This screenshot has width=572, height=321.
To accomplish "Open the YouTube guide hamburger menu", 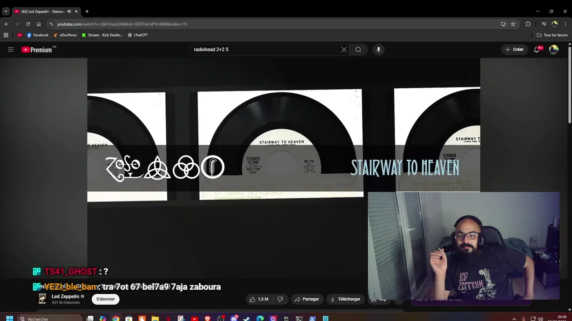I will coord(11,49).
